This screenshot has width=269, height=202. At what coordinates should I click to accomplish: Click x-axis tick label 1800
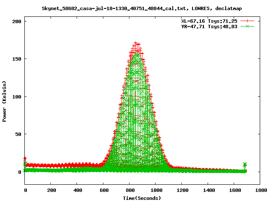point(261,190)
